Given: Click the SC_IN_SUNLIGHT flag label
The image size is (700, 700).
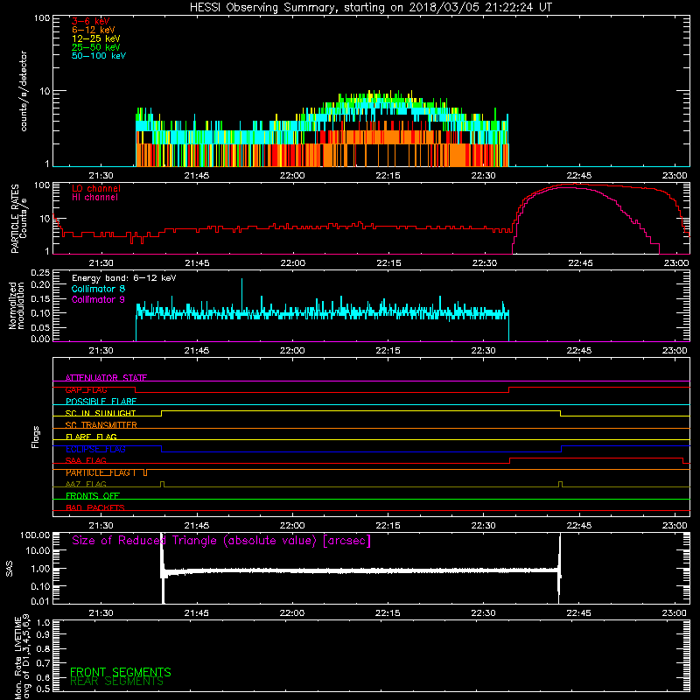Looking at the screenshot, I should click(x=101, y=413).
